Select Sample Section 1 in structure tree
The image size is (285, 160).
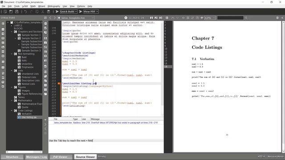click(31, 35)
